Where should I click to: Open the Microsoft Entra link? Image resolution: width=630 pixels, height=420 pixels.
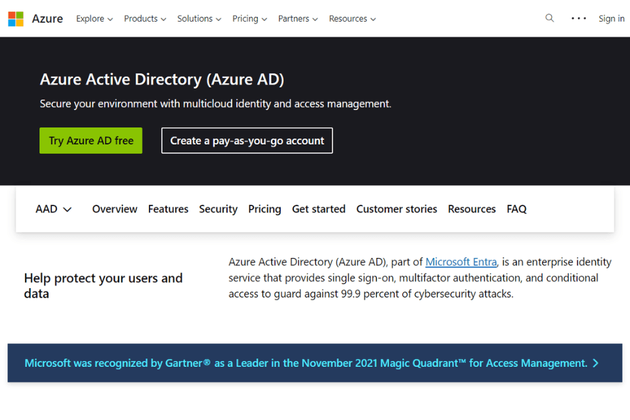[x=461, y=261]
